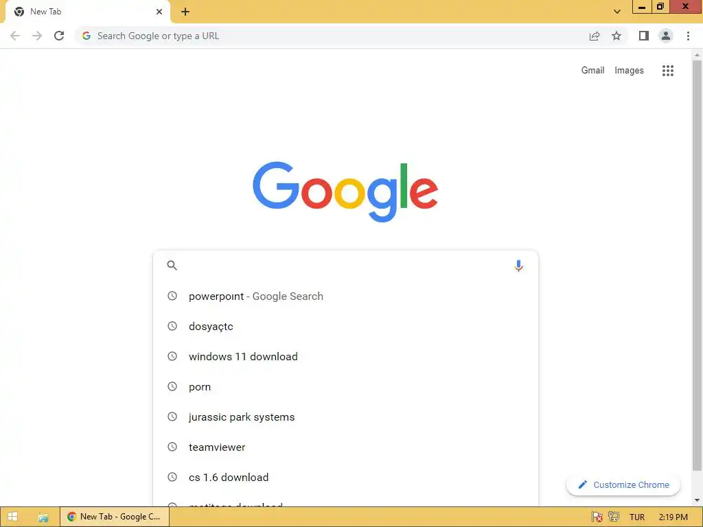Click the Google icon in address bar
Screen dimensions: 703x527
87,36
